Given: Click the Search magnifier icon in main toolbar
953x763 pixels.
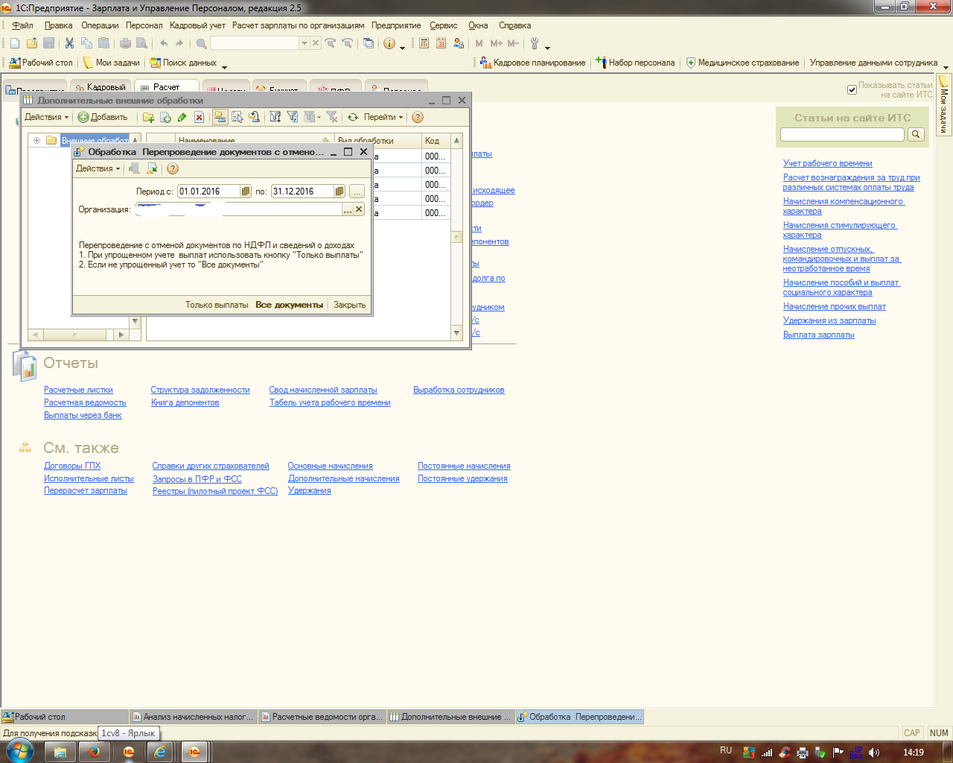Looking at the screenshot, I should pos(201,43).
